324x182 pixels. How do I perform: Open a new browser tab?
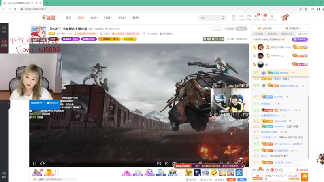point(47,3)
